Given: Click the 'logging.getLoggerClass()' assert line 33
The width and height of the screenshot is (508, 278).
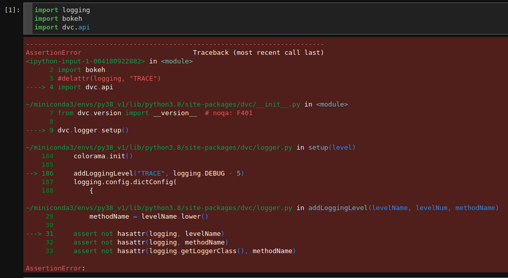Looking at the screenshot, I should tap(185, 251).
